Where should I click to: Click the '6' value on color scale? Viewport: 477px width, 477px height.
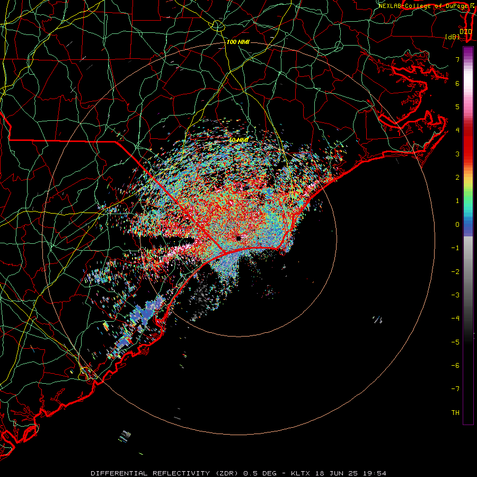tap(457, 83)
